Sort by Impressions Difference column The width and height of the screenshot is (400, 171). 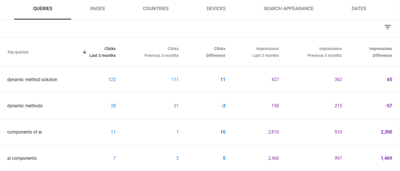[x=381, y=52]
